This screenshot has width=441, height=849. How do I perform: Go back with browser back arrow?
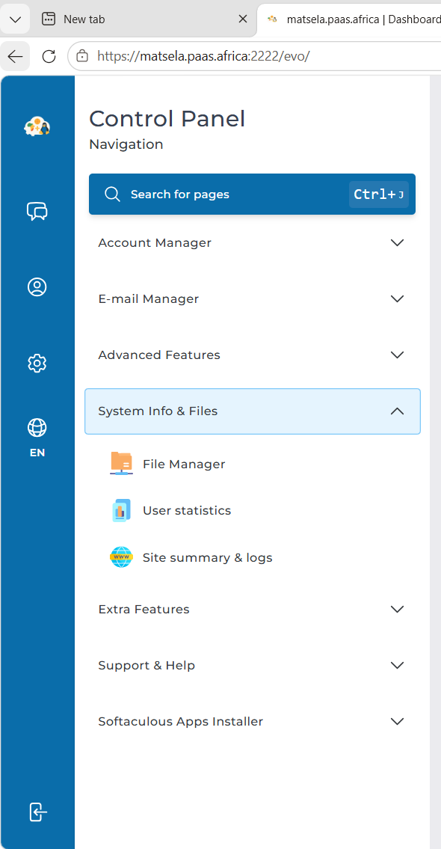click(15, 56)
